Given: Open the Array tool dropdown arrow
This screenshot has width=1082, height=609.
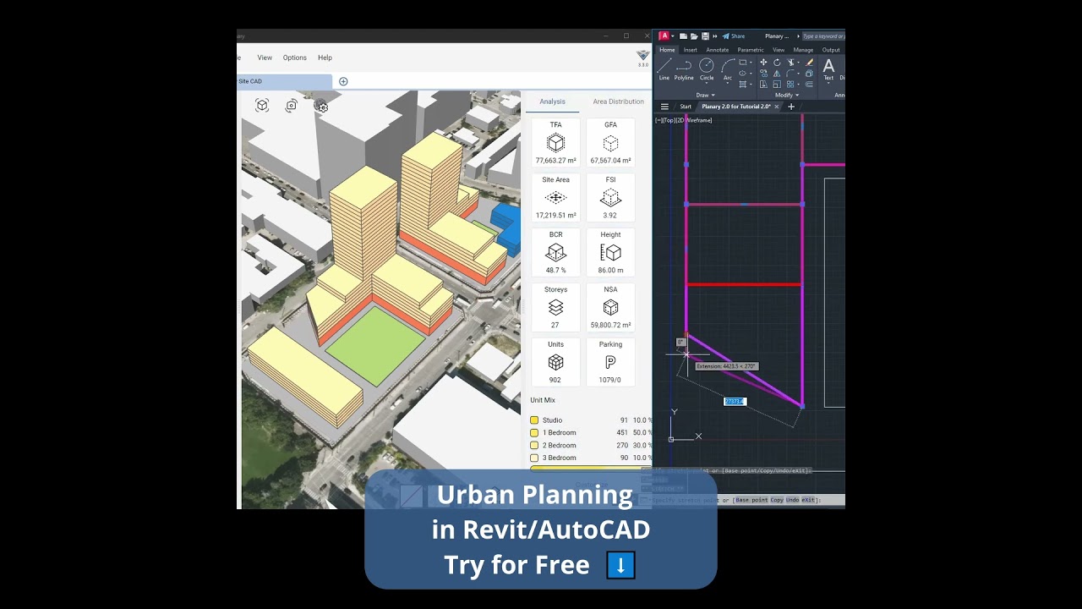Looking at the screenshot, I should point(798,85).
